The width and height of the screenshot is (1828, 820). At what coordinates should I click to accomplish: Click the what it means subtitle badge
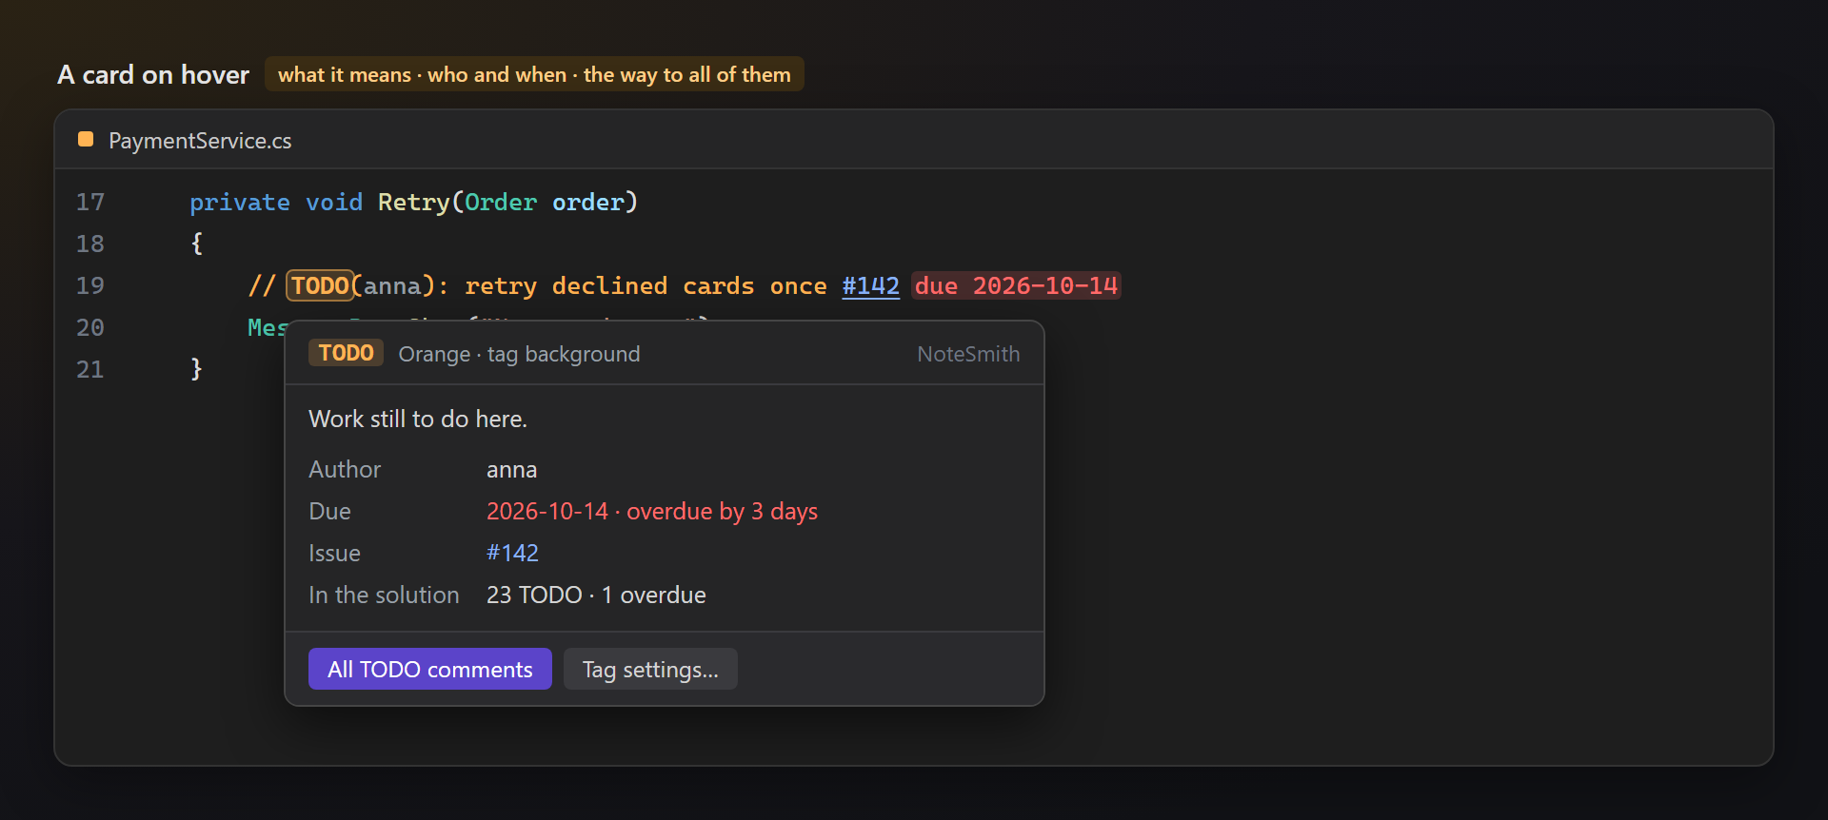tap(534, 74)
